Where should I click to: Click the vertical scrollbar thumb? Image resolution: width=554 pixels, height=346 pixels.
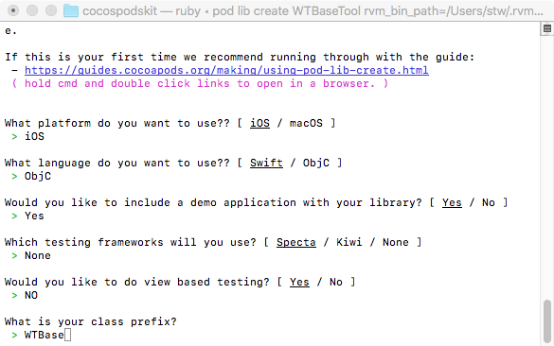coord(547,320)
